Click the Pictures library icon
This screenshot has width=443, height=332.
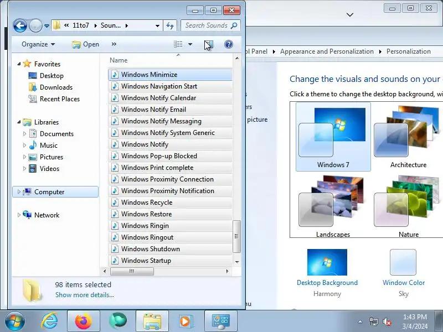tap(33, 157)
